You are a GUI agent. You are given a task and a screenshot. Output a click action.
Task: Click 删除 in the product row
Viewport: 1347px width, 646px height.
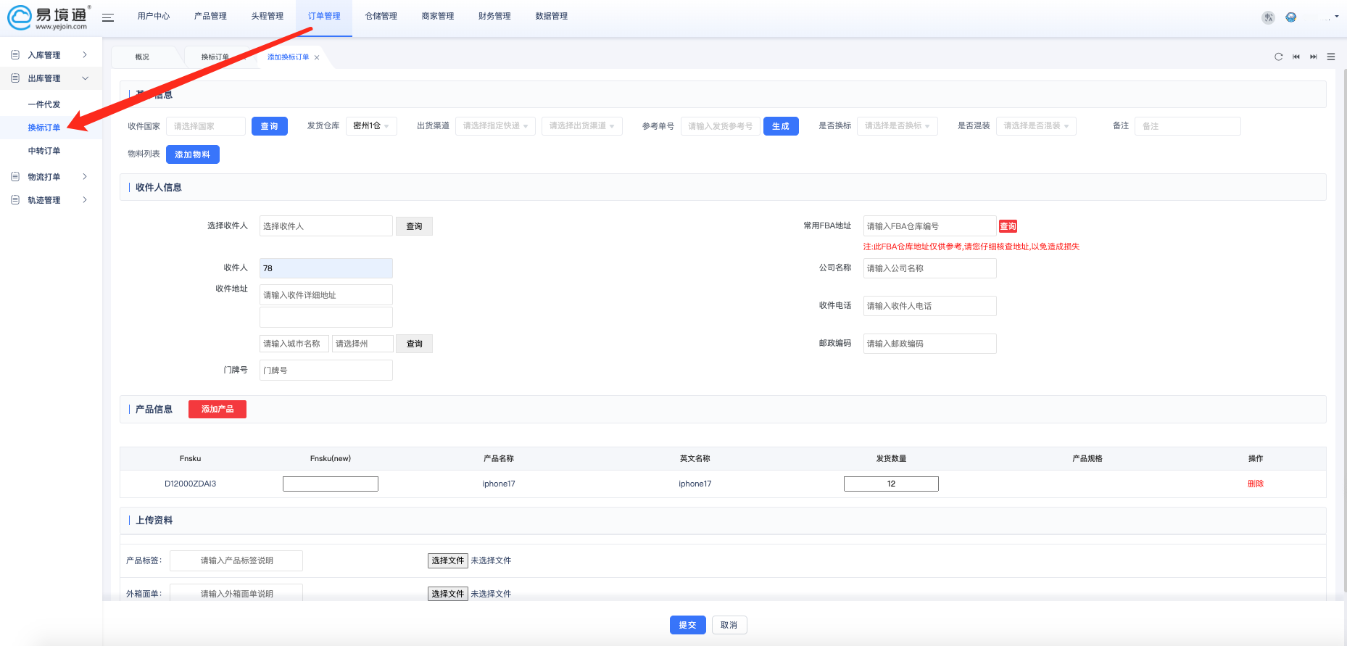coord(1255,484)
